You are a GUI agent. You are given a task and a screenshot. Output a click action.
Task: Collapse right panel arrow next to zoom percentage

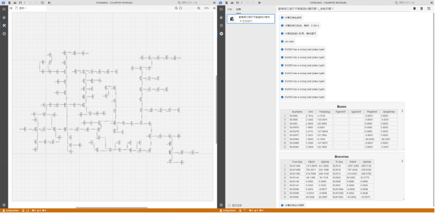click(x=214, y=8)
